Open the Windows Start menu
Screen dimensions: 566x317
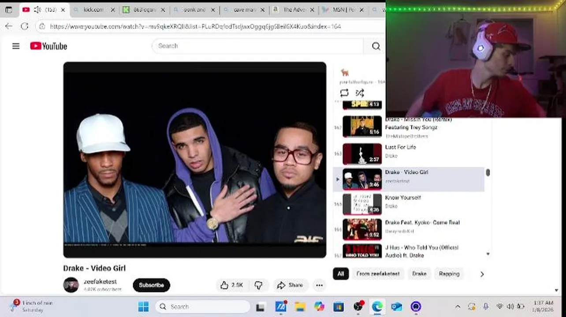[x=144, y=306]
